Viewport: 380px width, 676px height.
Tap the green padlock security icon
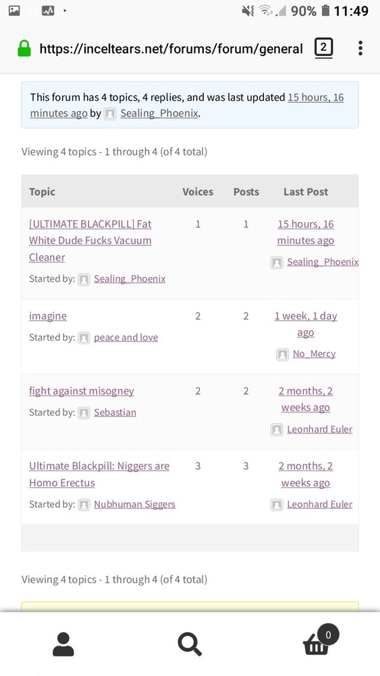click(x=24, y=48)
